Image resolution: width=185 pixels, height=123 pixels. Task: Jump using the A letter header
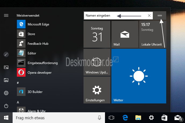click(x=18, y=102)
